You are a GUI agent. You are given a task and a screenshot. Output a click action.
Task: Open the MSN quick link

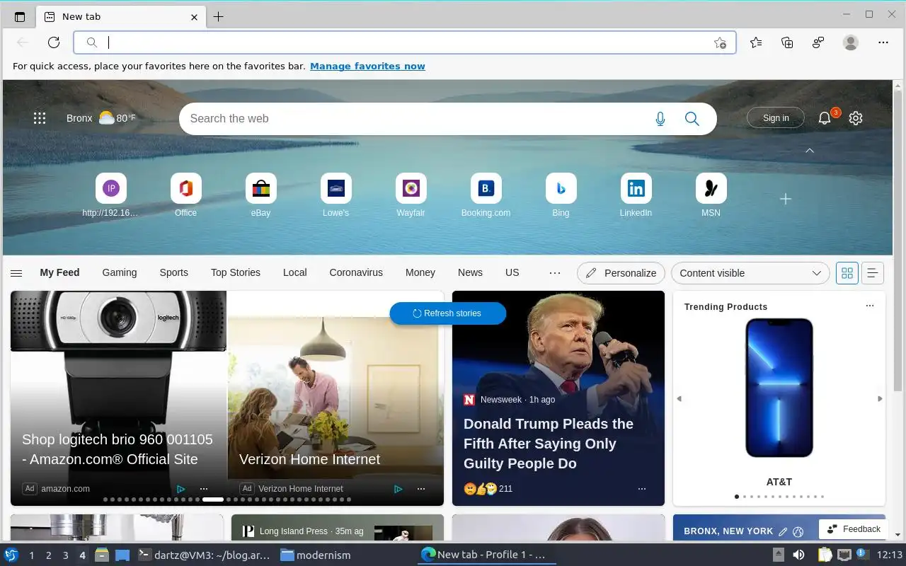(x=711, y=195)
